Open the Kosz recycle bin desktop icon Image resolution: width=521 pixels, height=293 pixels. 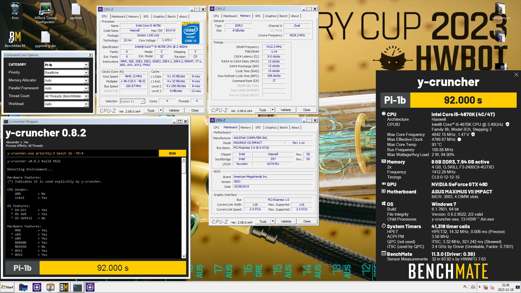[x=15, y=11]
